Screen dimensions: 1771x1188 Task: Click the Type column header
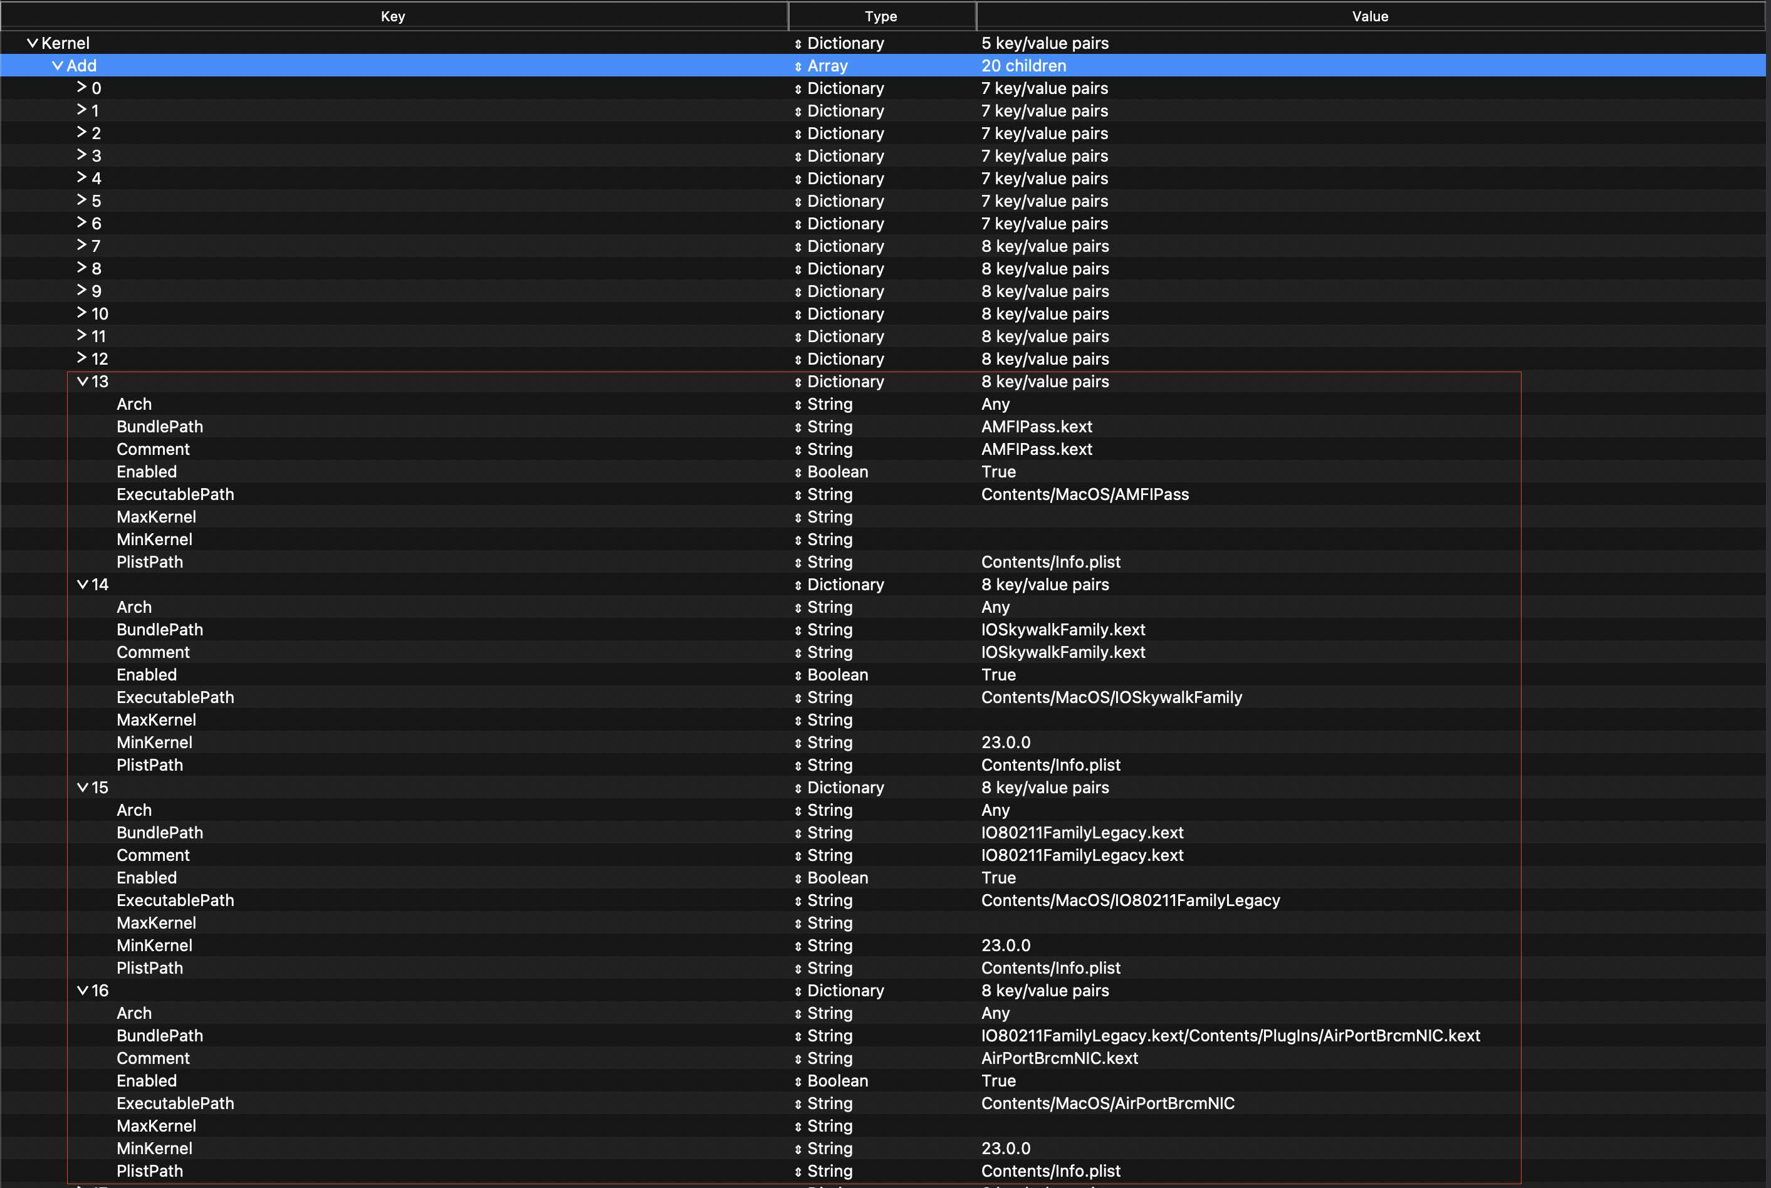880,16
